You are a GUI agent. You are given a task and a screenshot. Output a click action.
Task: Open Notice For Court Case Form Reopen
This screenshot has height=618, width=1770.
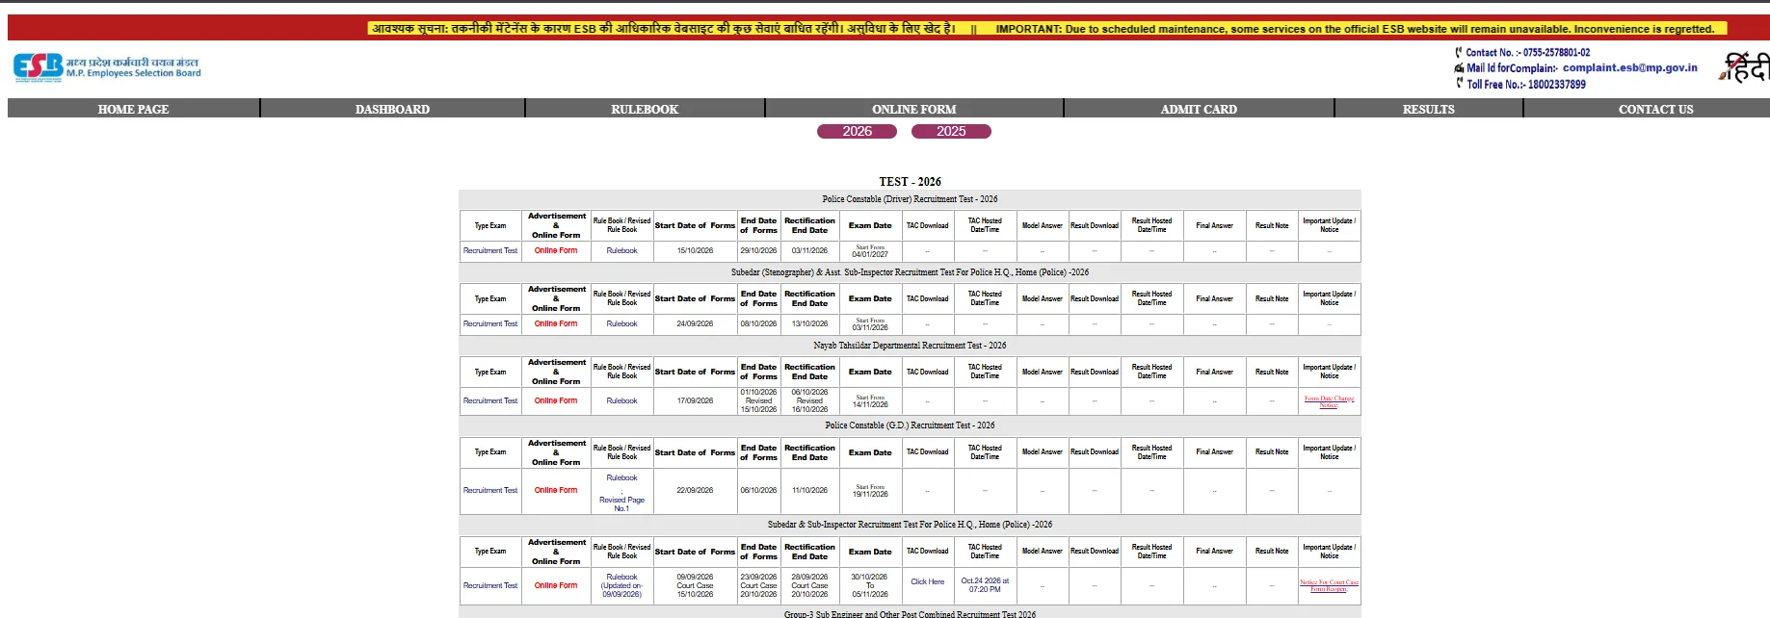pyautogui.click(x=1329, y=585)
